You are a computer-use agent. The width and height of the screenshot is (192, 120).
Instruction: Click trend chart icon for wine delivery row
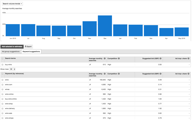click(90, 109)
